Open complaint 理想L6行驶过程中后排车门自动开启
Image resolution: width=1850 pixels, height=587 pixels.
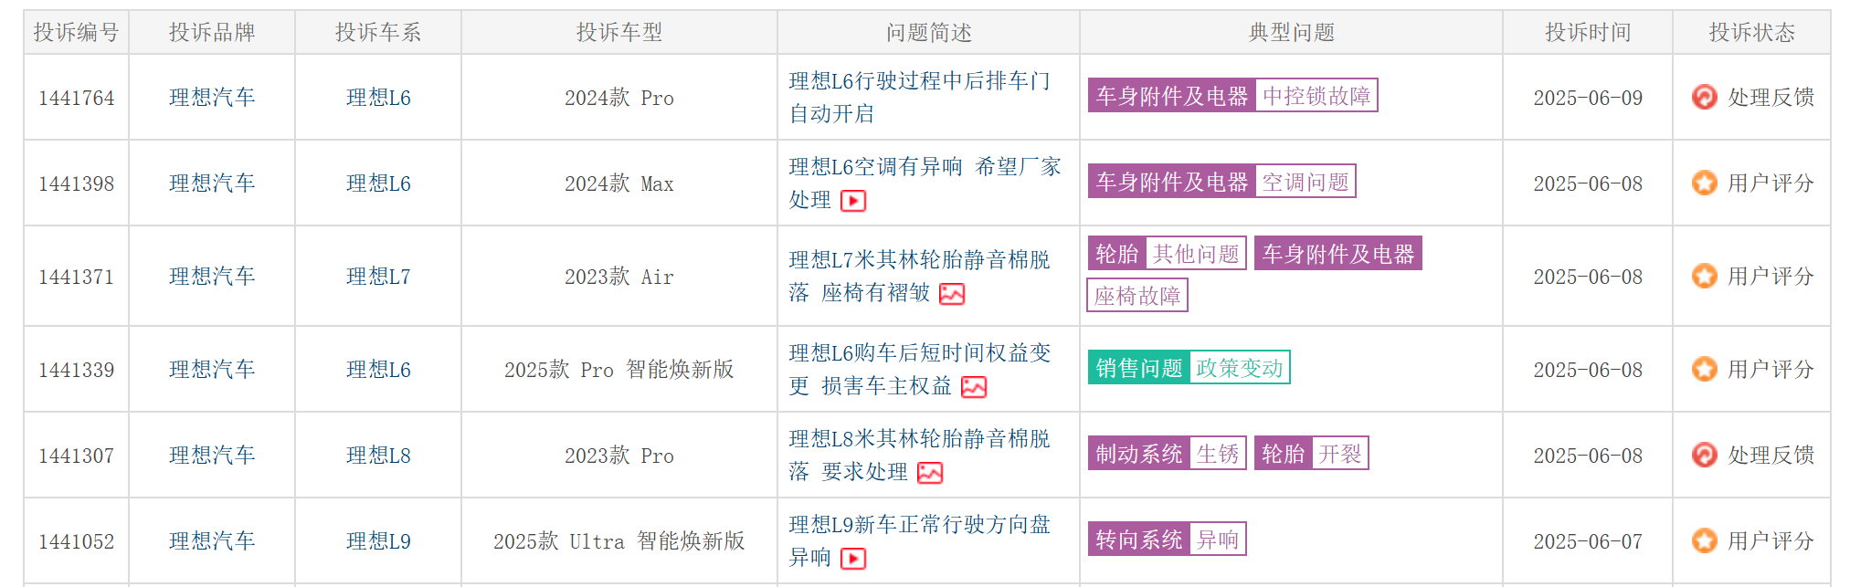[919, 97]
